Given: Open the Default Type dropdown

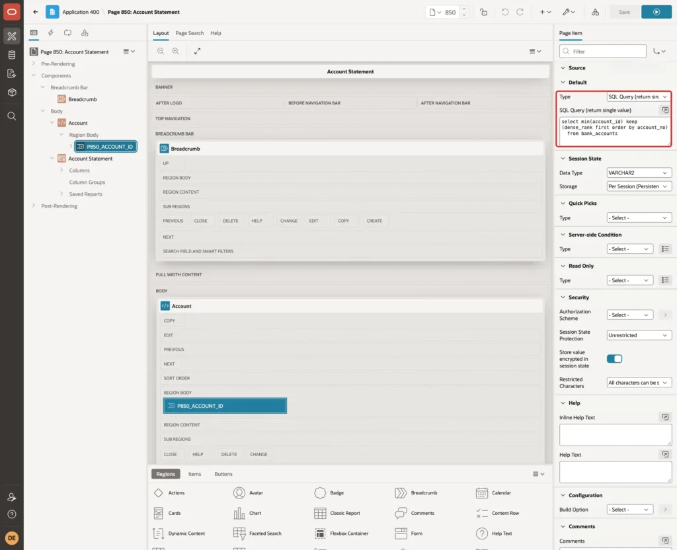Looking at the screenshot, I should tap(639, 97).
